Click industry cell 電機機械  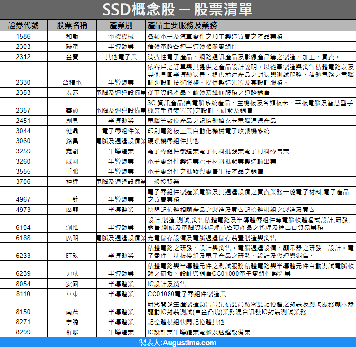(121, 37)
